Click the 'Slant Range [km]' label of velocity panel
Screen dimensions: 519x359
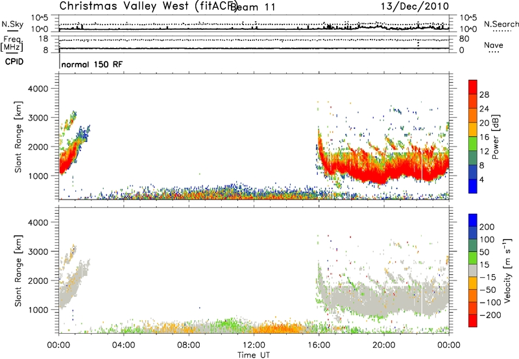18,270
